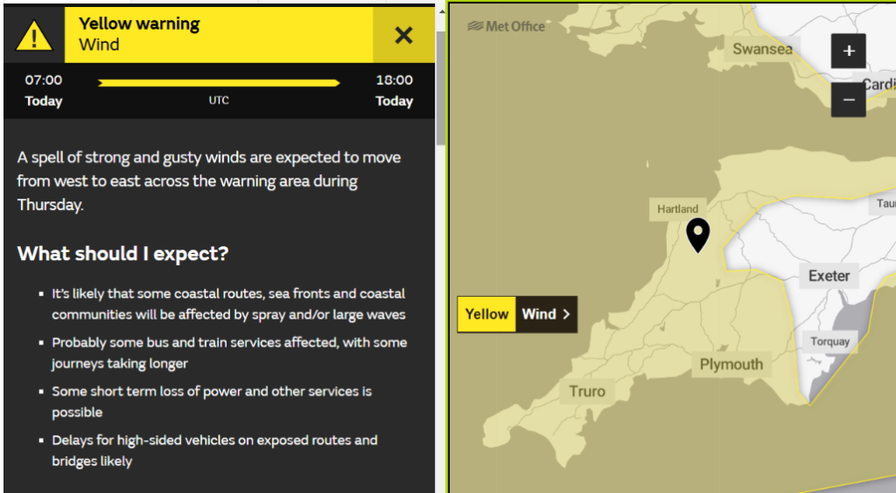Screen dimensions: 896x493
Task: Click the 18:00 Today end time
Action: coord(394,90)
